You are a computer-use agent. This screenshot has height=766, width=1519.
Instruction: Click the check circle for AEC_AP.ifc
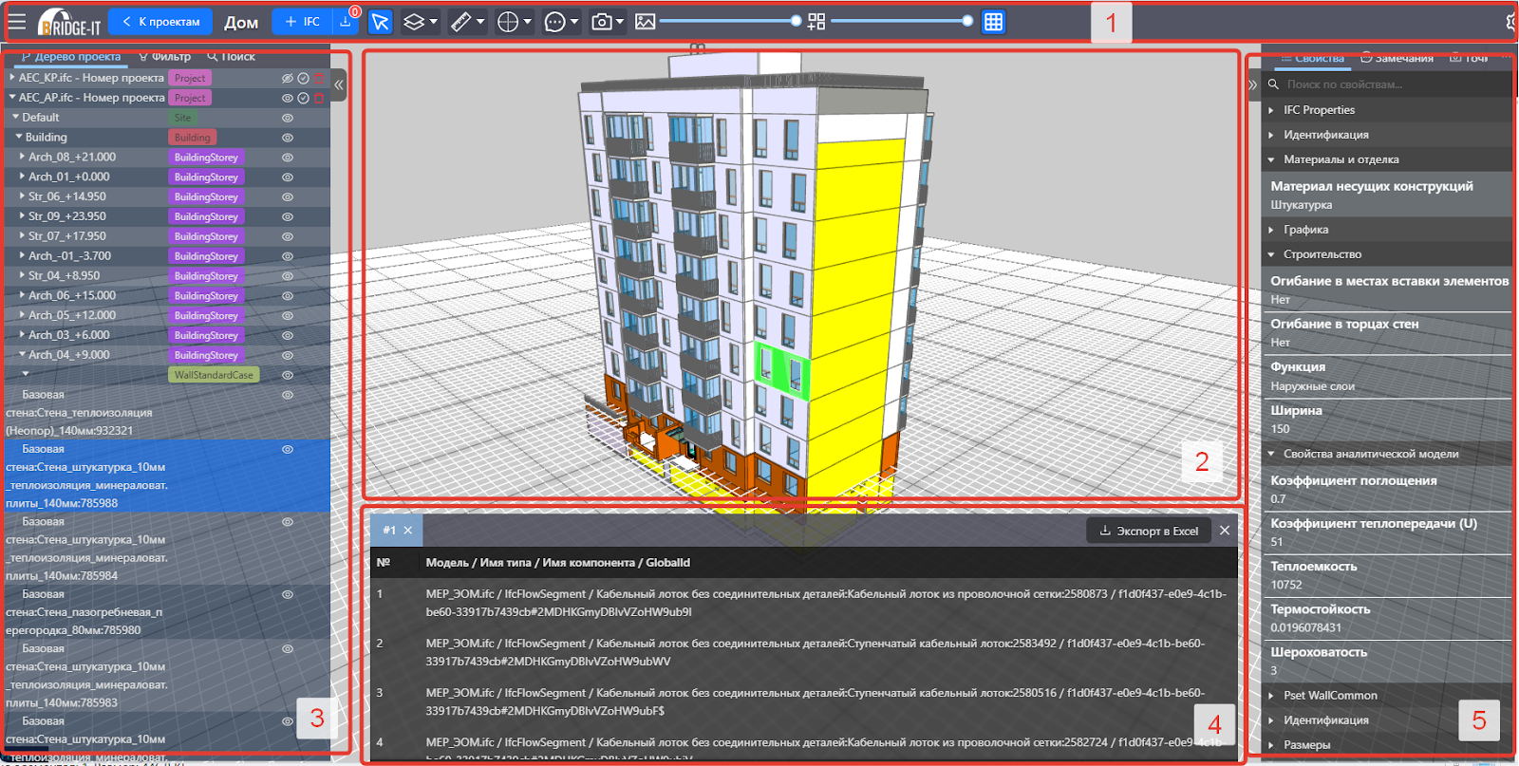point(303,98)
